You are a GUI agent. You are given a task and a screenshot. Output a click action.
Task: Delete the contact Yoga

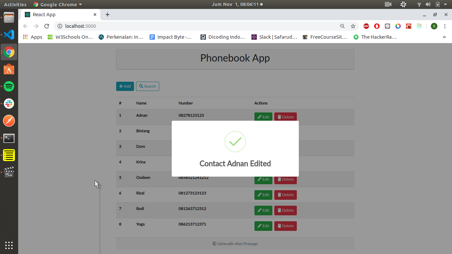tap(285, 226)
